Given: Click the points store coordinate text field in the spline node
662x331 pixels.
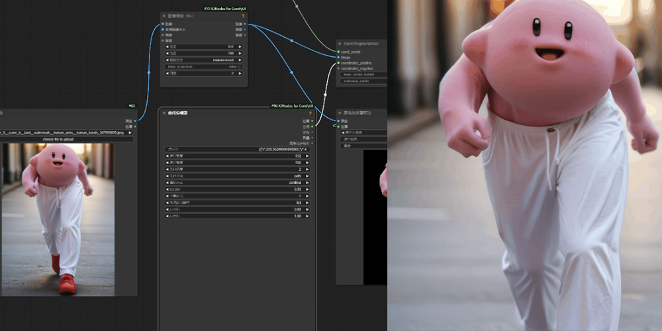Looking at the screenshot, I should [x=237, y=149].
